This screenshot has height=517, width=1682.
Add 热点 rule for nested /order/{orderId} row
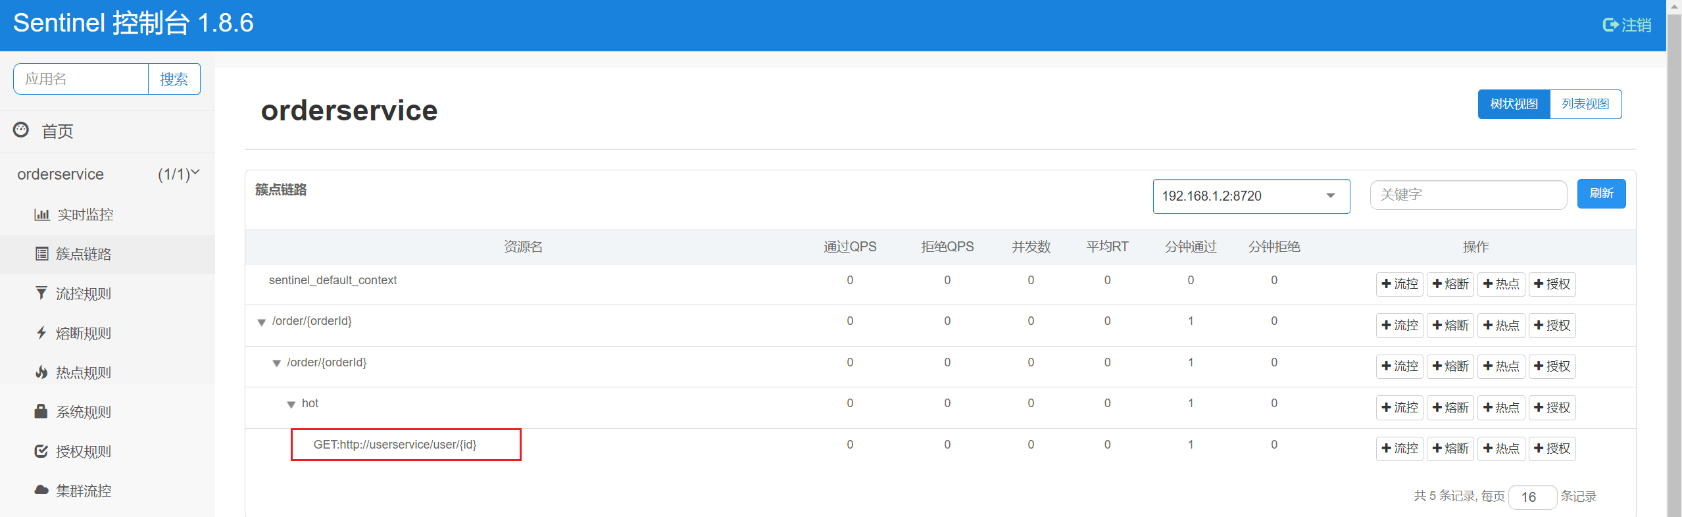(1500, 366)
